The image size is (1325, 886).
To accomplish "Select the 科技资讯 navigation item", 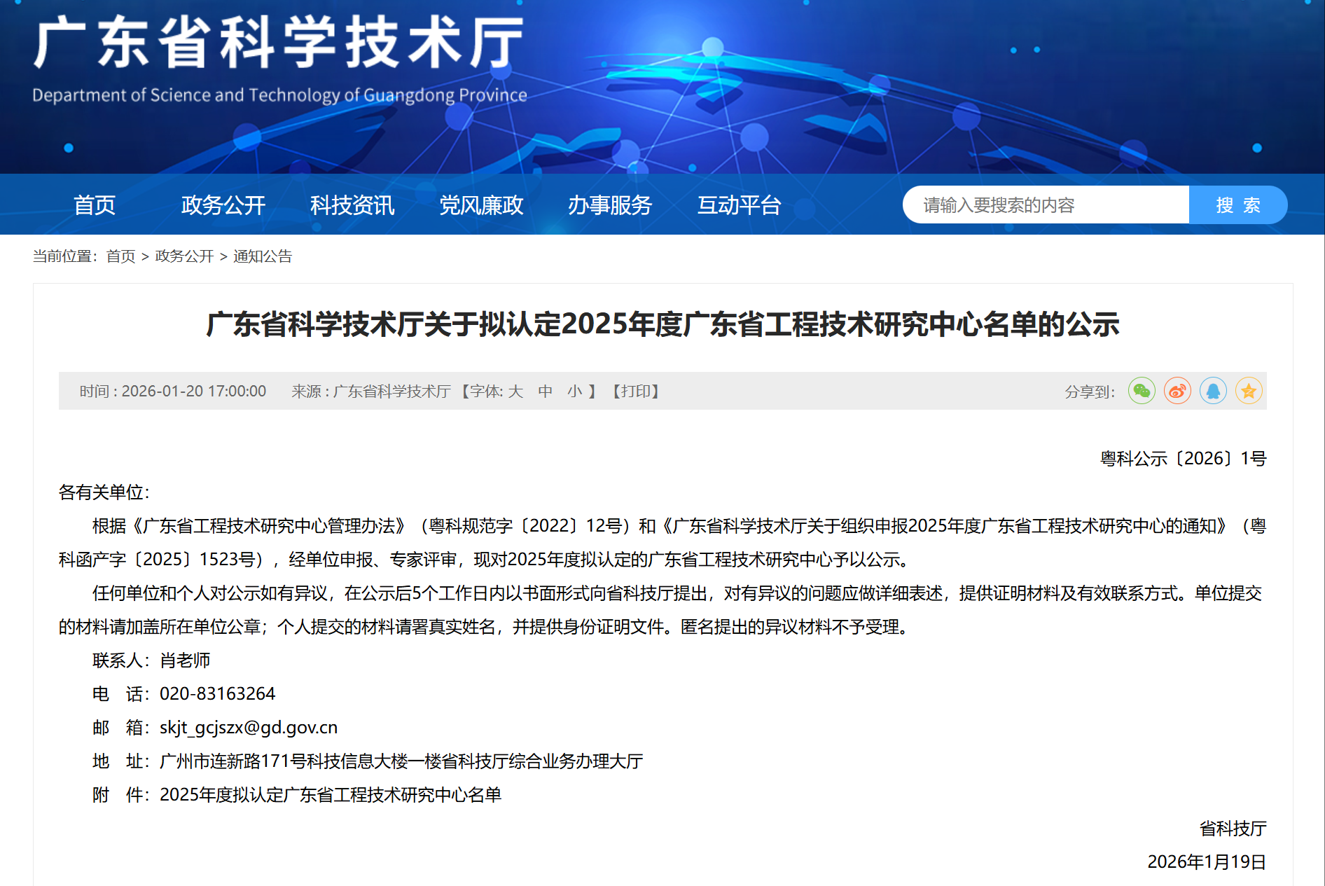I will pos(352,205).
